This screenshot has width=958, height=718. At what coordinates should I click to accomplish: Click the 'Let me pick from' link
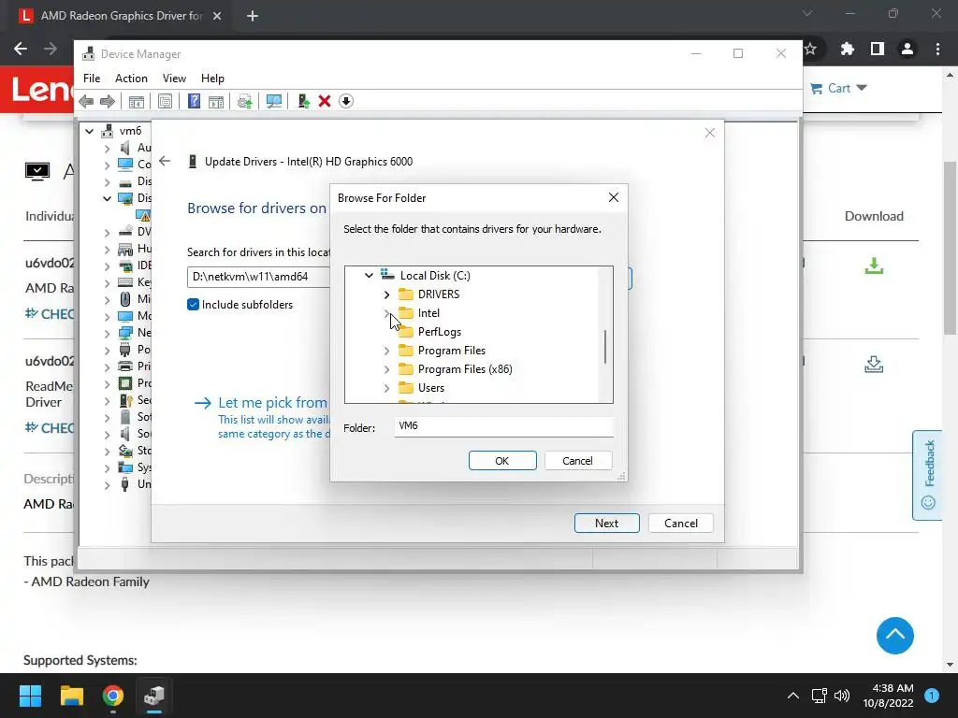[272, 402]
